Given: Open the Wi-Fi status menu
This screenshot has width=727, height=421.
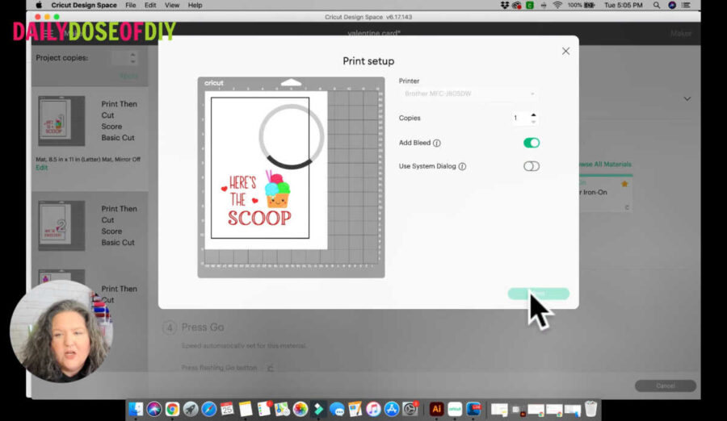Looking at the screenshot, I should pyautogui.click(x=557, y=5).
